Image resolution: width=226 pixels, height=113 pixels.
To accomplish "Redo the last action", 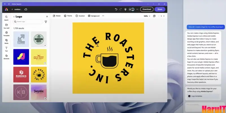I will click(121, 9).
